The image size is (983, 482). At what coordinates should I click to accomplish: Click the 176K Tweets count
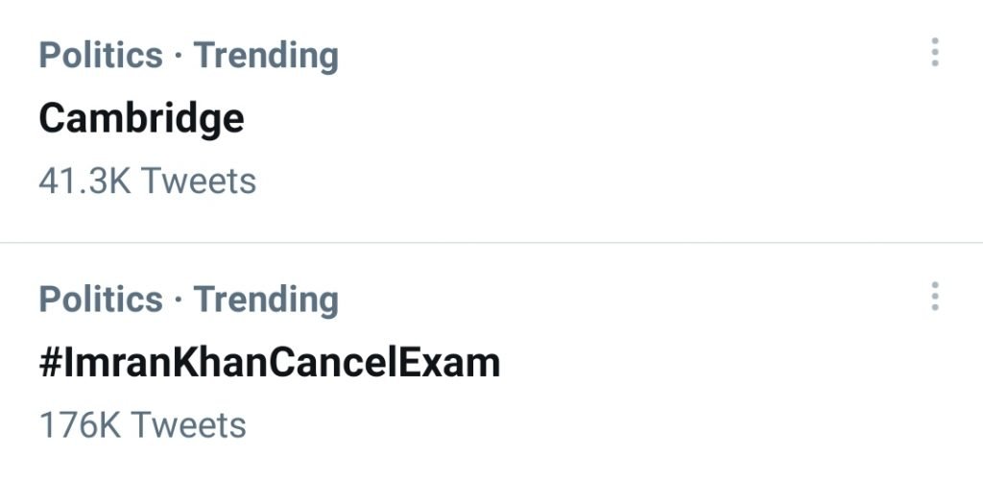(x=142, y=424)
